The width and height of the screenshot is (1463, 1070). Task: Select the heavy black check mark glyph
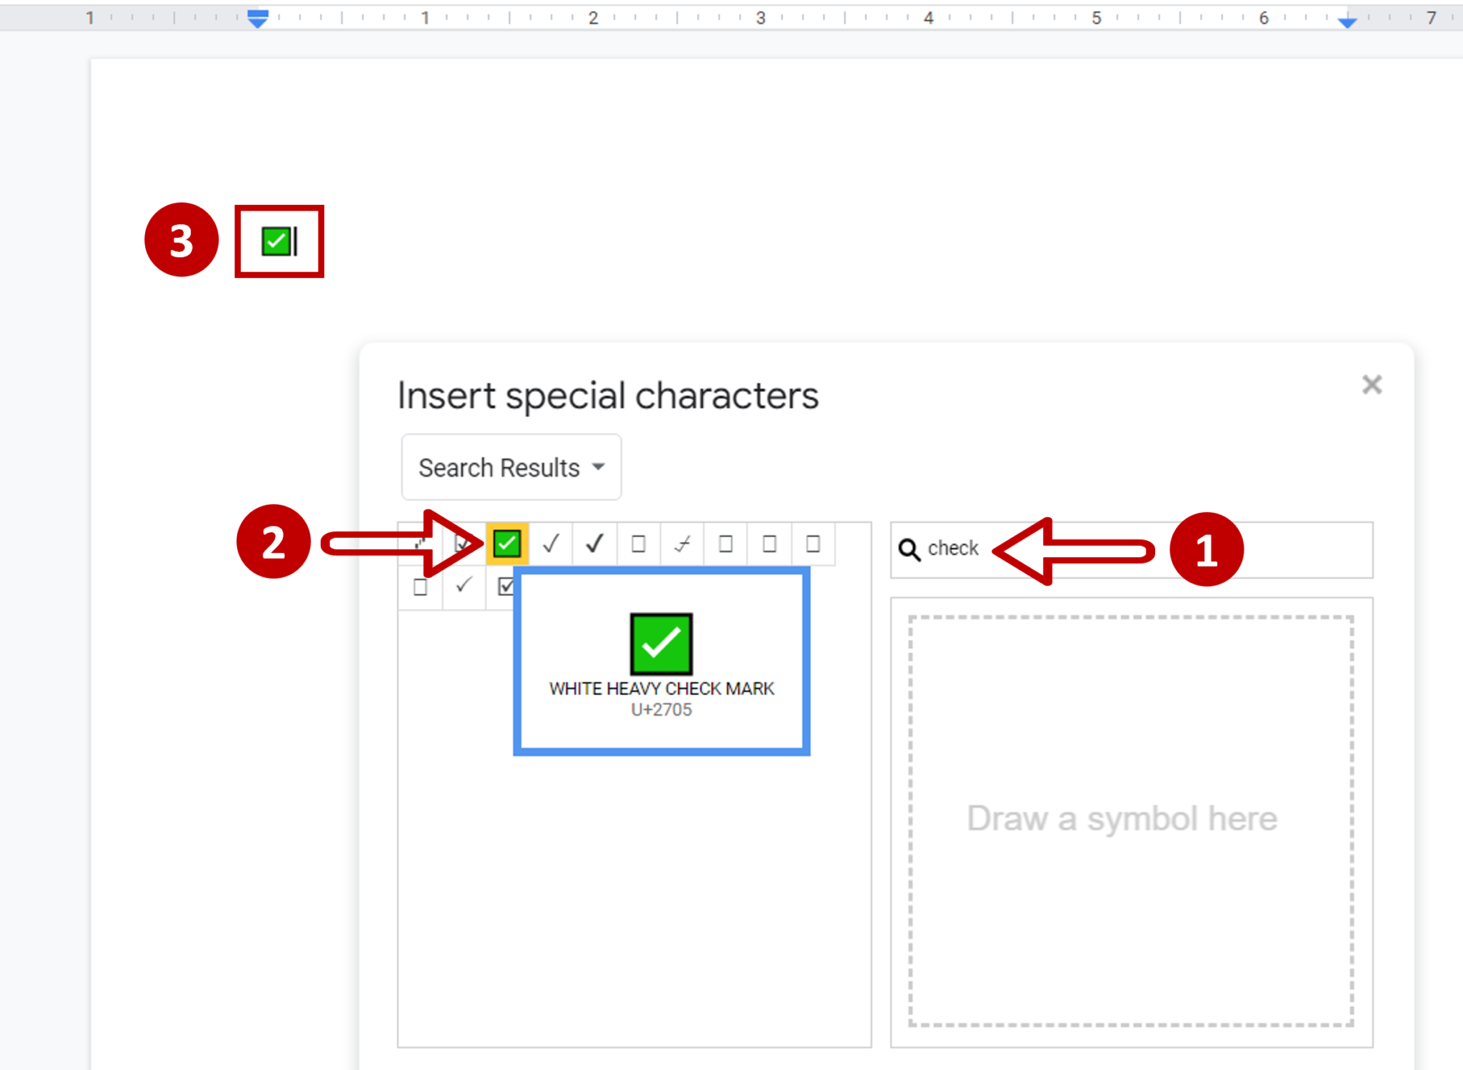pos(594,543)
